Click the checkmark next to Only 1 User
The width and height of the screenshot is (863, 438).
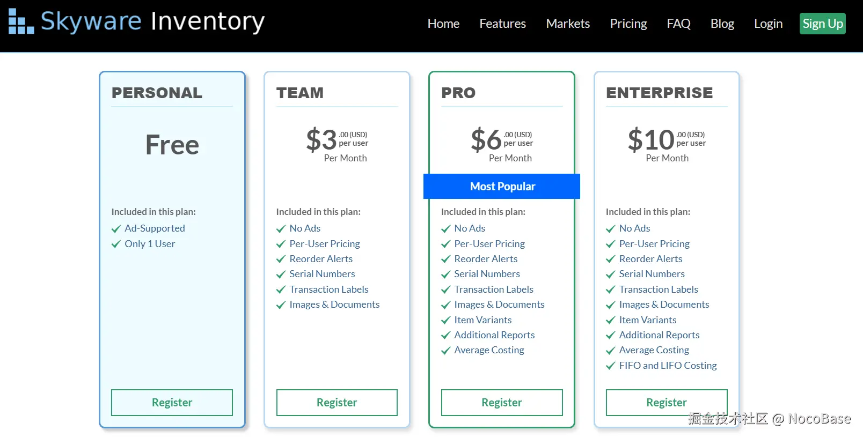(116, 244)
